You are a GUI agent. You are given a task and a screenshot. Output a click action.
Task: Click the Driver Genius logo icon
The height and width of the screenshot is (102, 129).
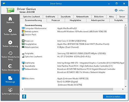(10, 10)
